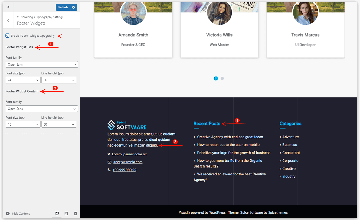
Task: Select the first active carousel dot
Action: pyautogui.click(x=216, y=79)
